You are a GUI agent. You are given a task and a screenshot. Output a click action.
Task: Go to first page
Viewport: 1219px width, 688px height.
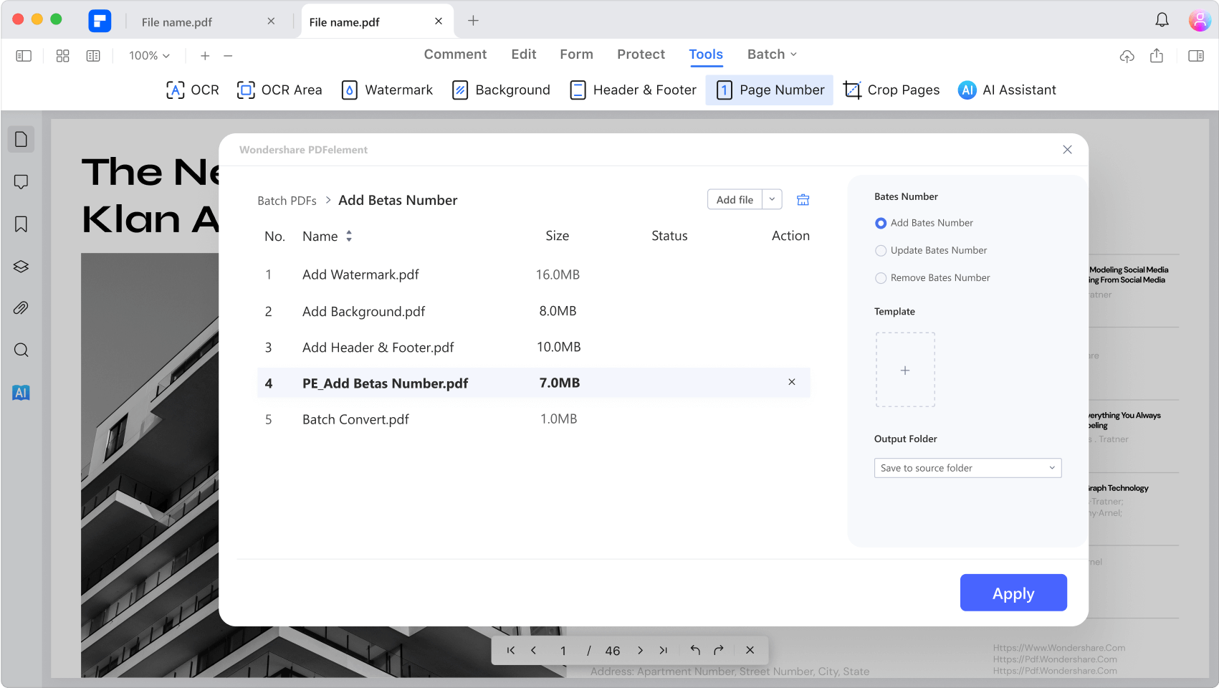pyautogui.click(x=511, y=651)
